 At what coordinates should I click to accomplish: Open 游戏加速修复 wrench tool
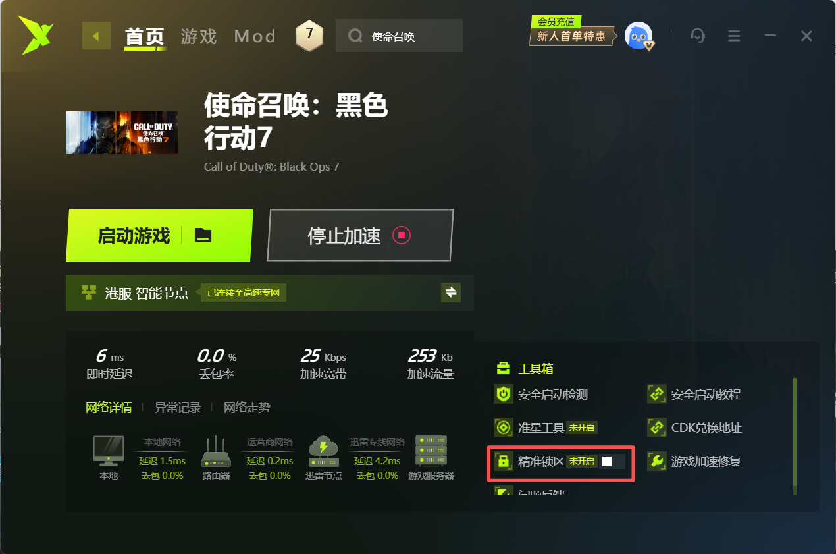(x=694, y=461)
